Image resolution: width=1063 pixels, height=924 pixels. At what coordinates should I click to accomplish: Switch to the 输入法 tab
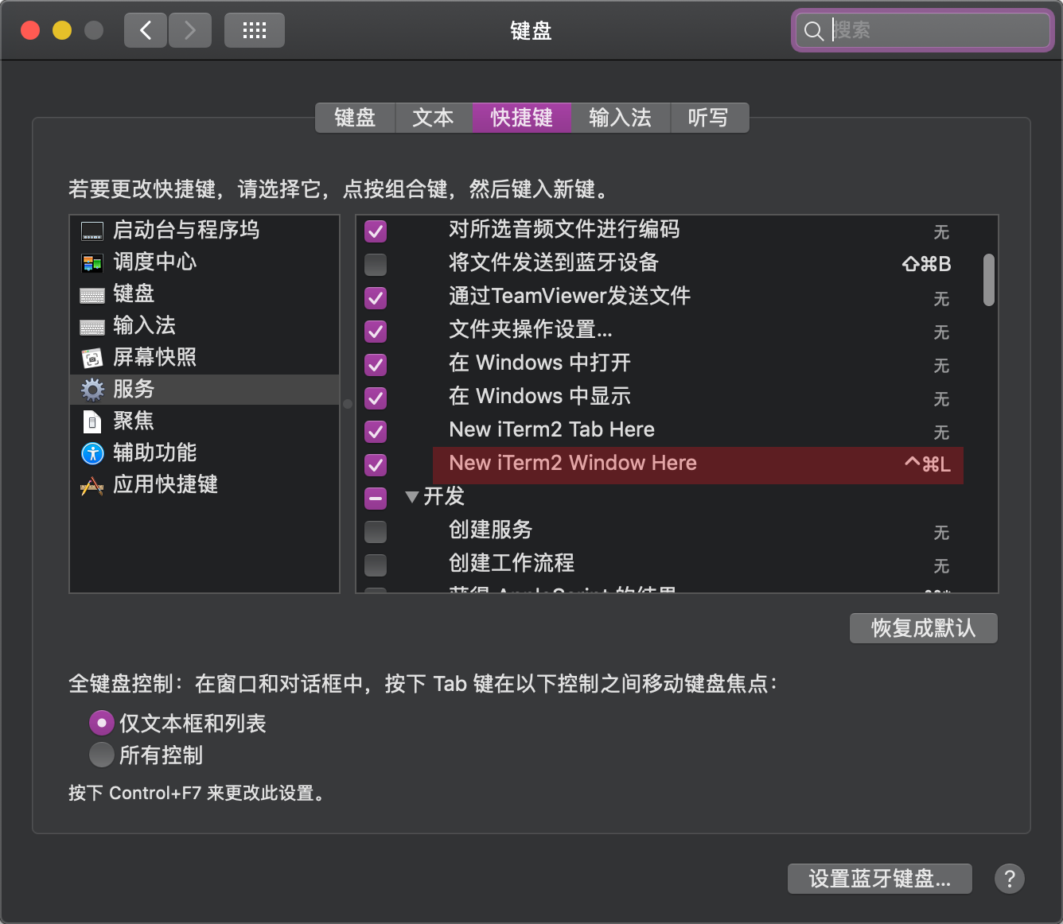pos(620,118)
